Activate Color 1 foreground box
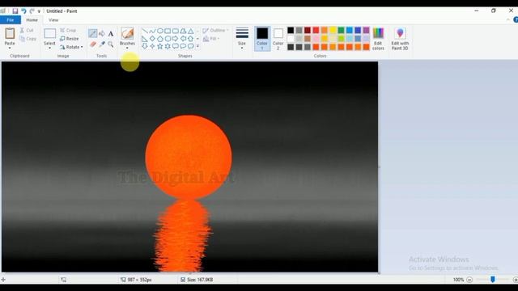Viewport: 518px width, 291px height. pyautogui.click(x=262, y=39)
